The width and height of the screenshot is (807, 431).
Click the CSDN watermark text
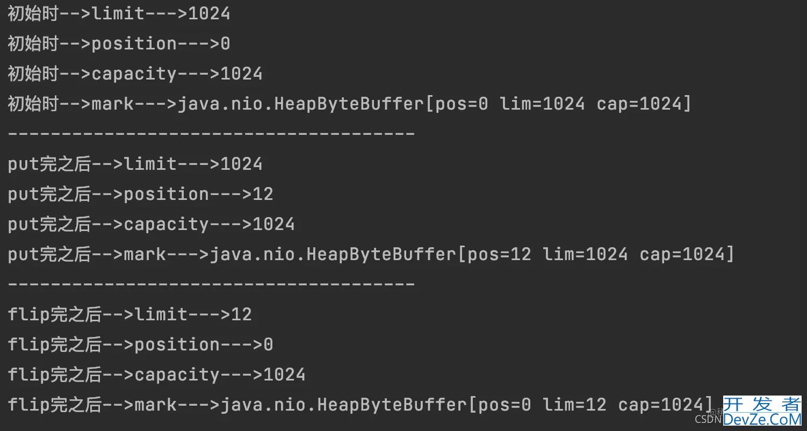pos(708,419)
